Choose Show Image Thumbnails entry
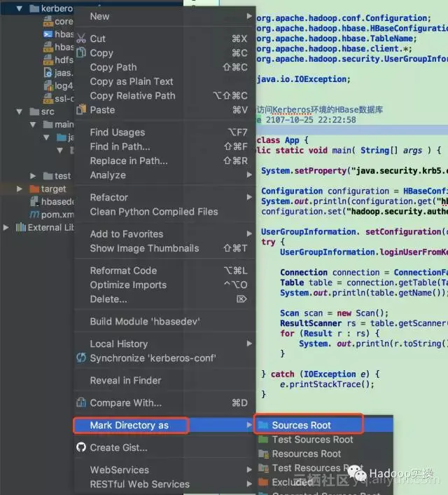The width and height of the screenshot is (448, 495). click(x=165, y=247)
